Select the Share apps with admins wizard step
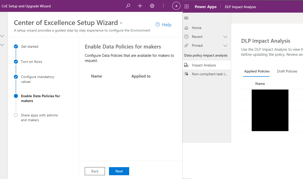The image size is (303, 179). point(39,117)
